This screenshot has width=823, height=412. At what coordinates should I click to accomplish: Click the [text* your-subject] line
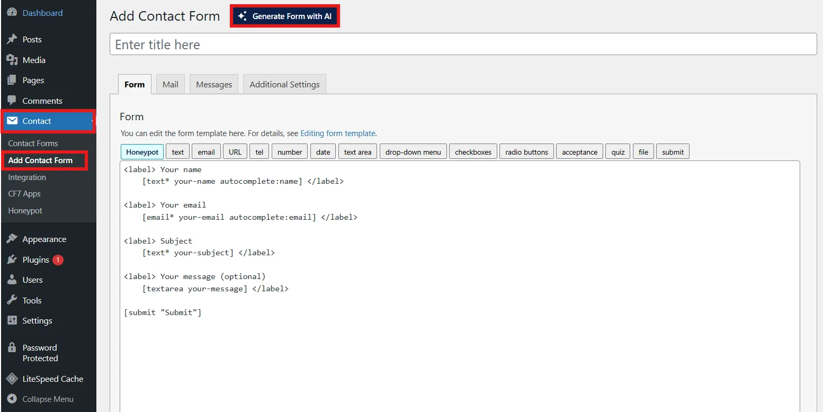pyautogui.click(x=209, y=253)
